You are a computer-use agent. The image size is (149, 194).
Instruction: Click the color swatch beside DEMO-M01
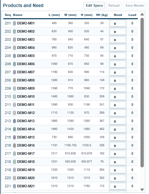(x=14, y=23)
